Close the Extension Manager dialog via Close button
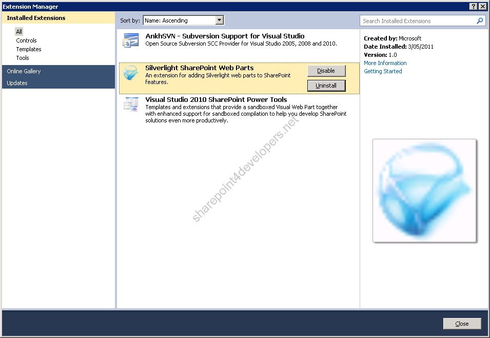490x338 pixels. (462, 324)
